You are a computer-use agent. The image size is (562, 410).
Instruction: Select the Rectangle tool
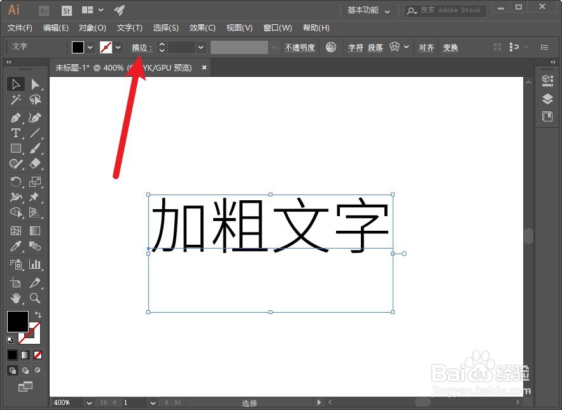pos(16,148)
